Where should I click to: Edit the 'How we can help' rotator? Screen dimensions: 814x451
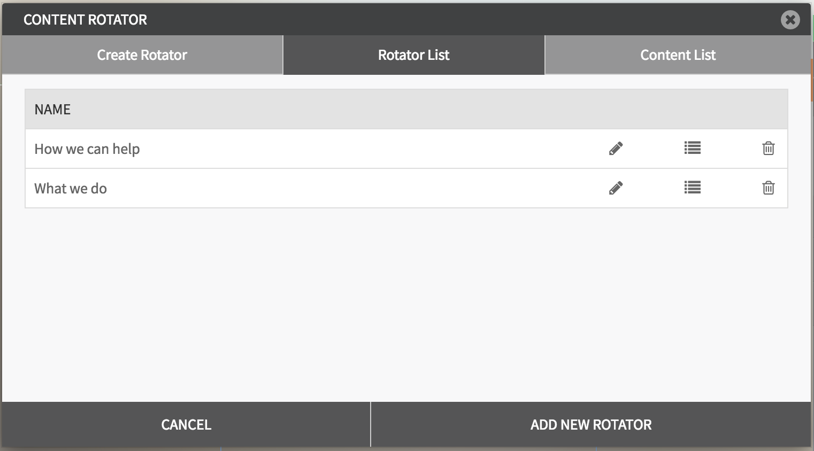[616, 149]
